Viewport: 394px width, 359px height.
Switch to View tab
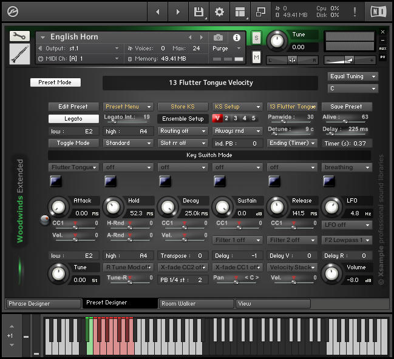point(273,304)
